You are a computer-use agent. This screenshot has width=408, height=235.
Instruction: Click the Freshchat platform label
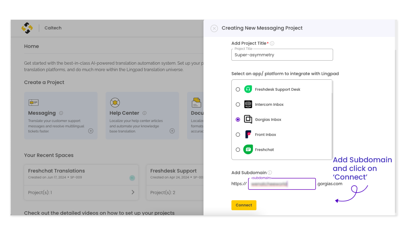point(264,150)
